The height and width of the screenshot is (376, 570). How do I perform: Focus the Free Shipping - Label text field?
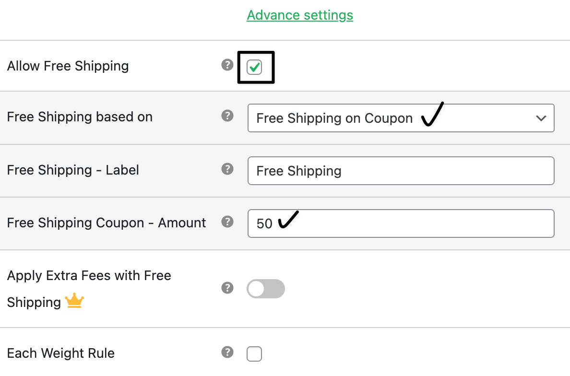pyautogui.click(x=401, y=171)
